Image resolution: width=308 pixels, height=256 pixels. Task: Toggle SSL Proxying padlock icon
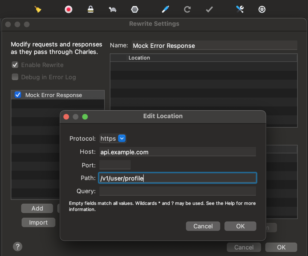91,9
